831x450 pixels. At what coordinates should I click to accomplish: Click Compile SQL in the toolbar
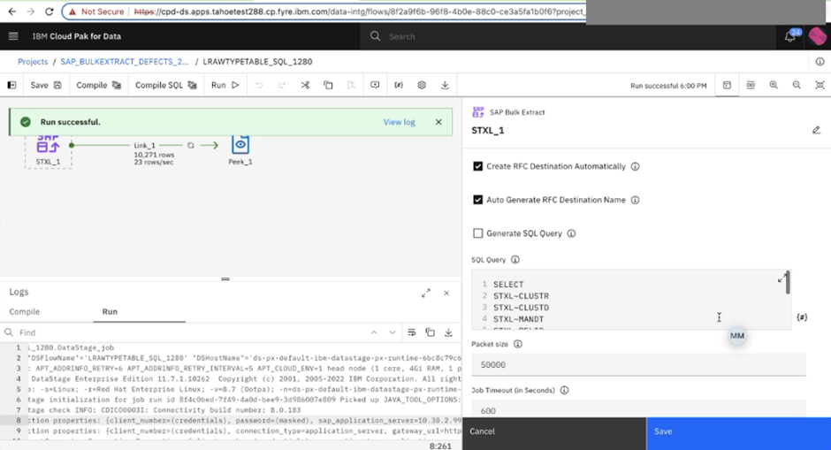click(166, 85)
